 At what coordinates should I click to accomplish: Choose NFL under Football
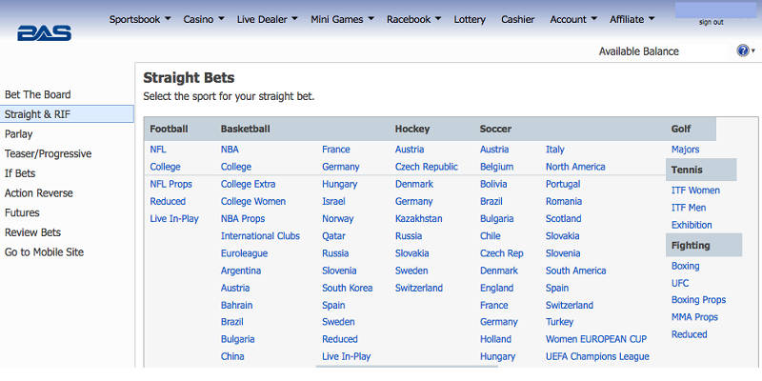click(158, 150)
